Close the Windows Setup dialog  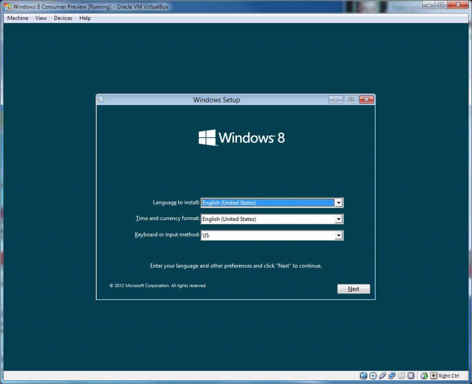point(366,99)
